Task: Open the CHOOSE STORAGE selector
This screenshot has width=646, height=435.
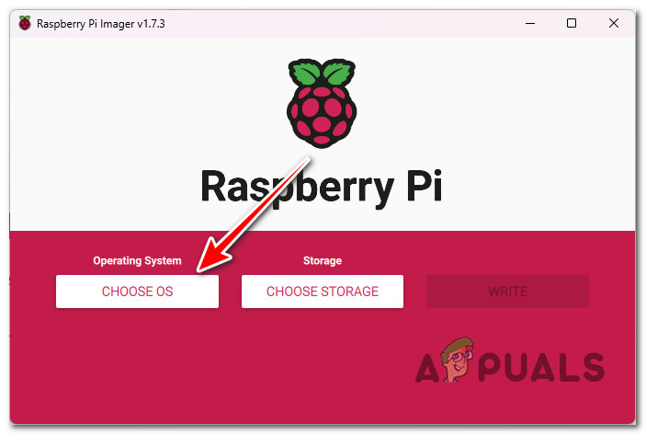Action: [323, 292]
